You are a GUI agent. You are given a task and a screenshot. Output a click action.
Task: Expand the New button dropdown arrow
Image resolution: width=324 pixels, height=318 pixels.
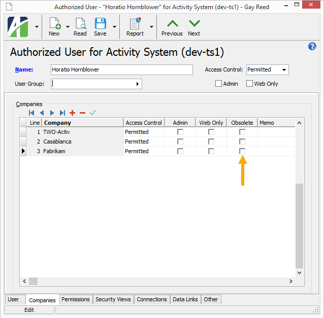pos(68,27)
